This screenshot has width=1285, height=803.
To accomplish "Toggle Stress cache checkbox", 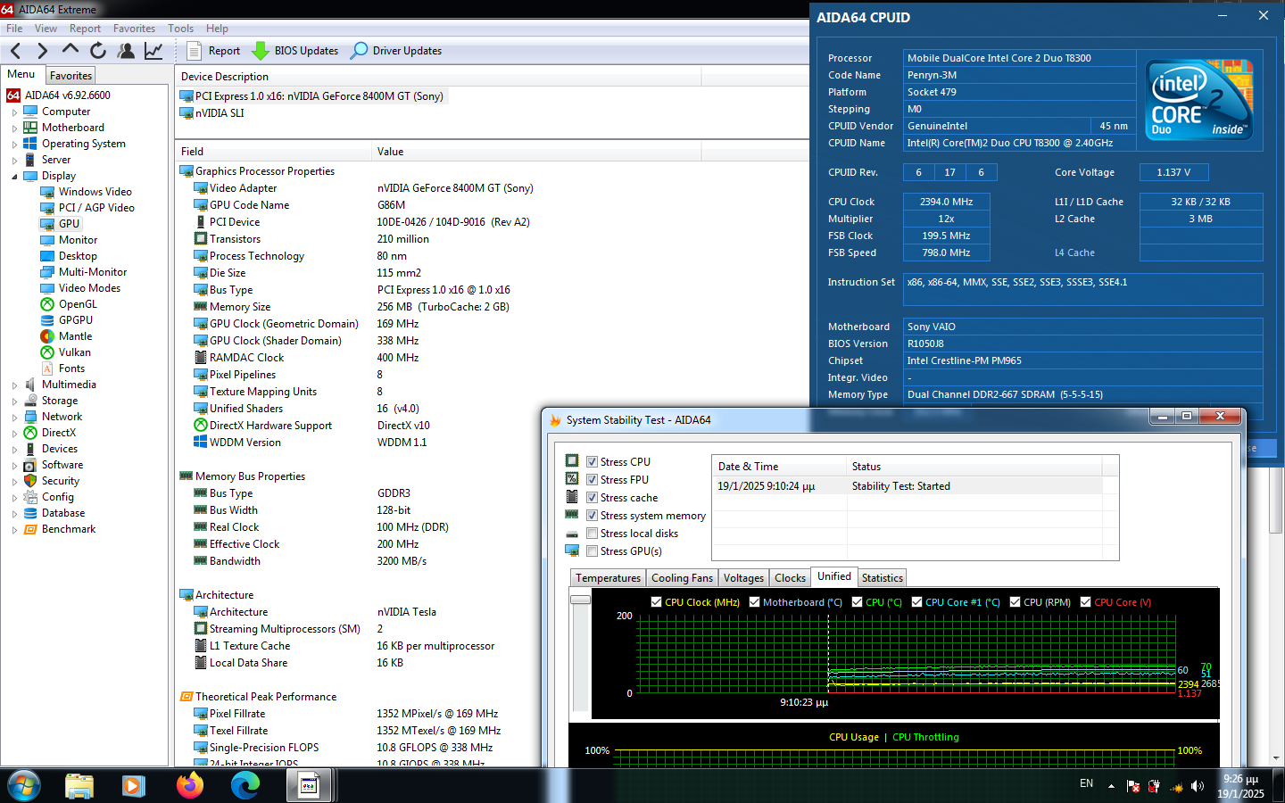I will click(x=592, y=497).
